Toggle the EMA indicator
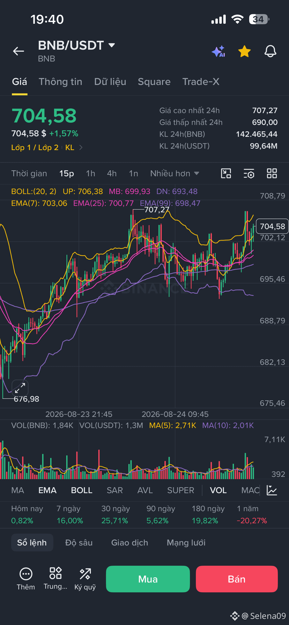 point(47,490)
